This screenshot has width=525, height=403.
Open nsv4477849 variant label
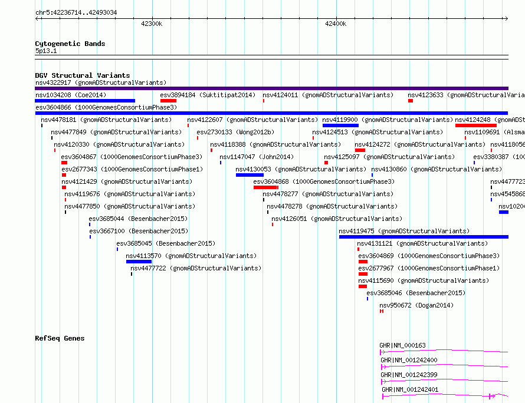pyautogui.click(x=116, y=132)
